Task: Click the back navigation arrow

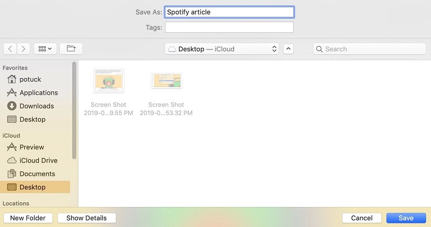Action: click(x=10, y=49)
